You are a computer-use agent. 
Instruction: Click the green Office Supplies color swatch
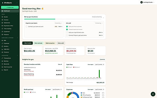pyautogui.click(x=81, y=95)
